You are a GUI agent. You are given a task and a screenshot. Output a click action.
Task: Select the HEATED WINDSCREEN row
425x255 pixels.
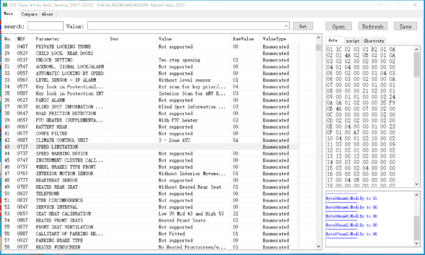(x=150, y=247)
